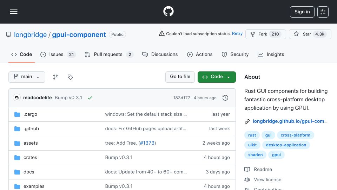Open the Pull requests tab
The width and height of the screenshot is (337, 190).
click(109, 55)
